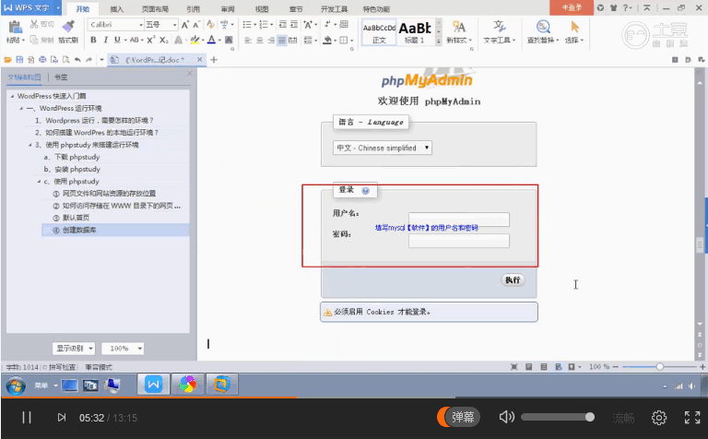Align paragraph left
The width and height of the screenshot is (708, 439).
[248, 41]
